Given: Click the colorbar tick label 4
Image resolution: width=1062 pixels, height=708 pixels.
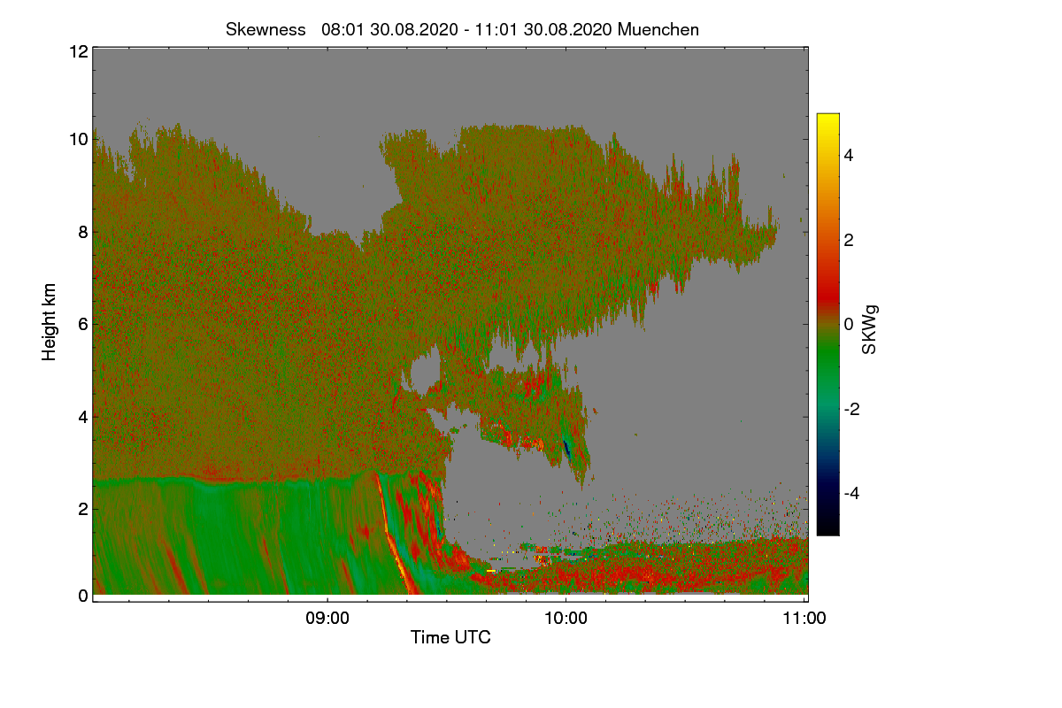Looking at the screenshot, I should tap(849, 156).
